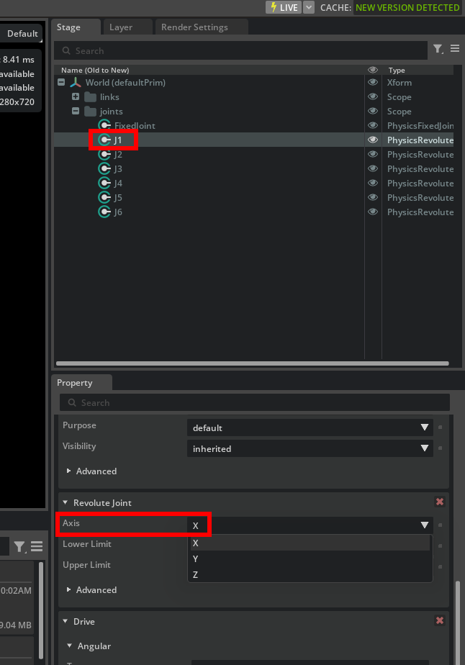The width and height of the screenshot is (465, 665).
Task: Open the Stage panel hamburger options menu
Action: (455, 49)
